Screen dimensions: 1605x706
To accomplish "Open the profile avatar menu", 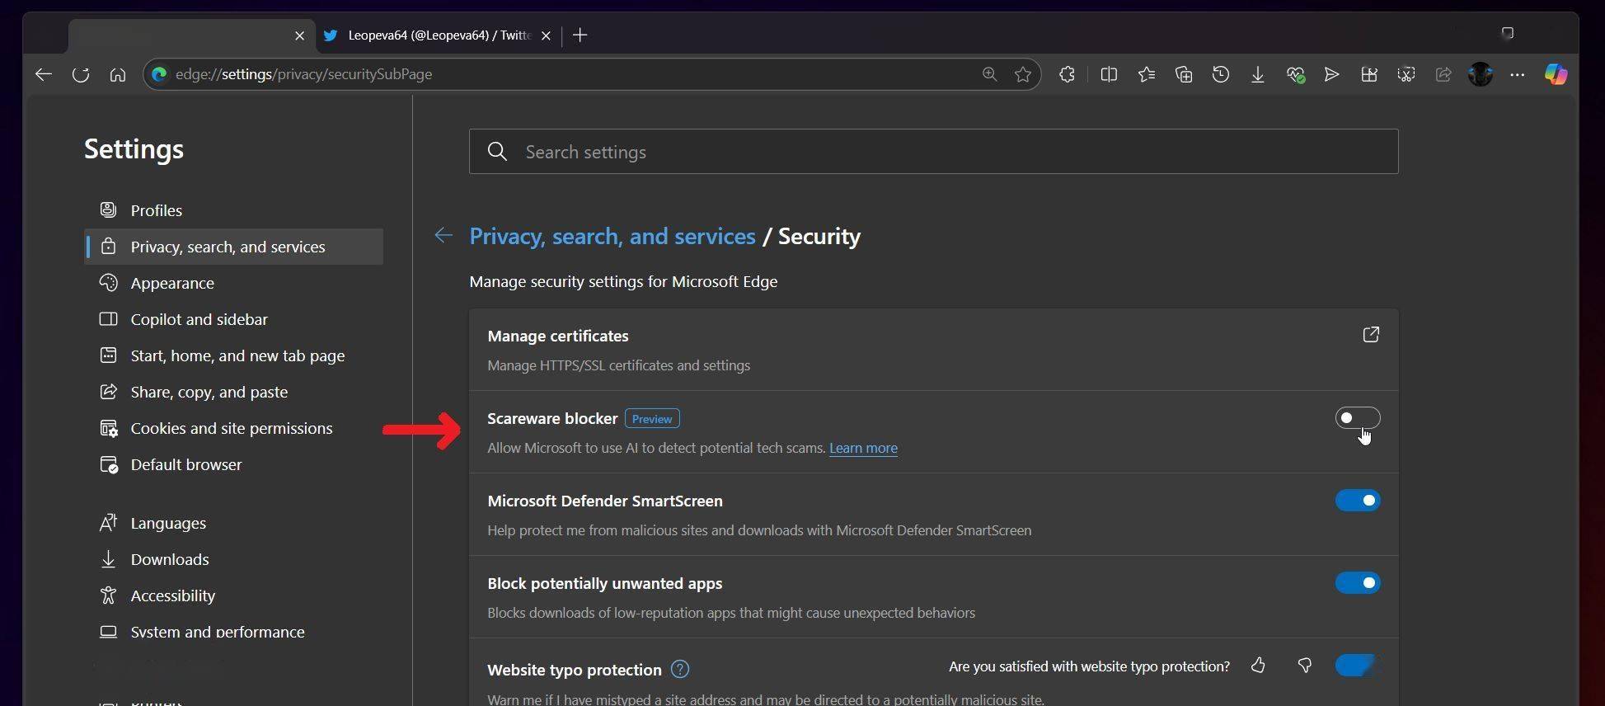I will pos(1481,74).
